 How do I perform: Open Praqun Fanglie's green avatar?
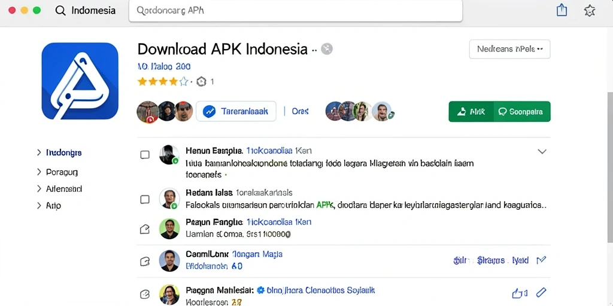(169, 228)
